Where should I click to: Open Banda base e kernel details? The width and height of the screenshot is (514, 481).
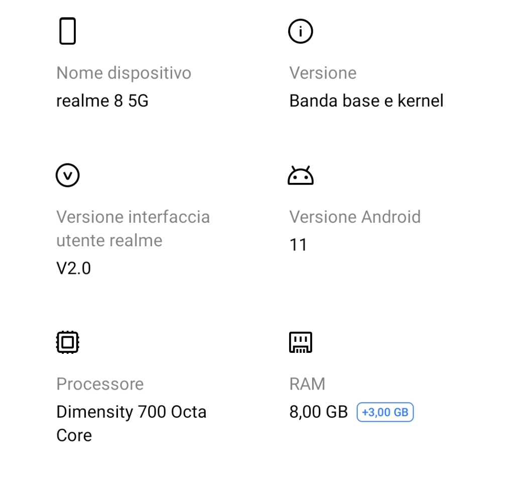[366, 101]
